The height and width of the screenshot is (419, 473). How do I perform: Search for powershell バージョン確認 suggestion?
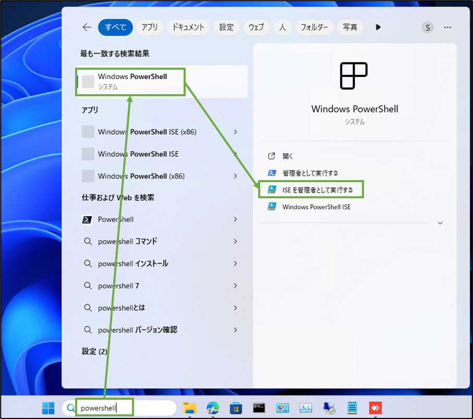click(138, 330)
